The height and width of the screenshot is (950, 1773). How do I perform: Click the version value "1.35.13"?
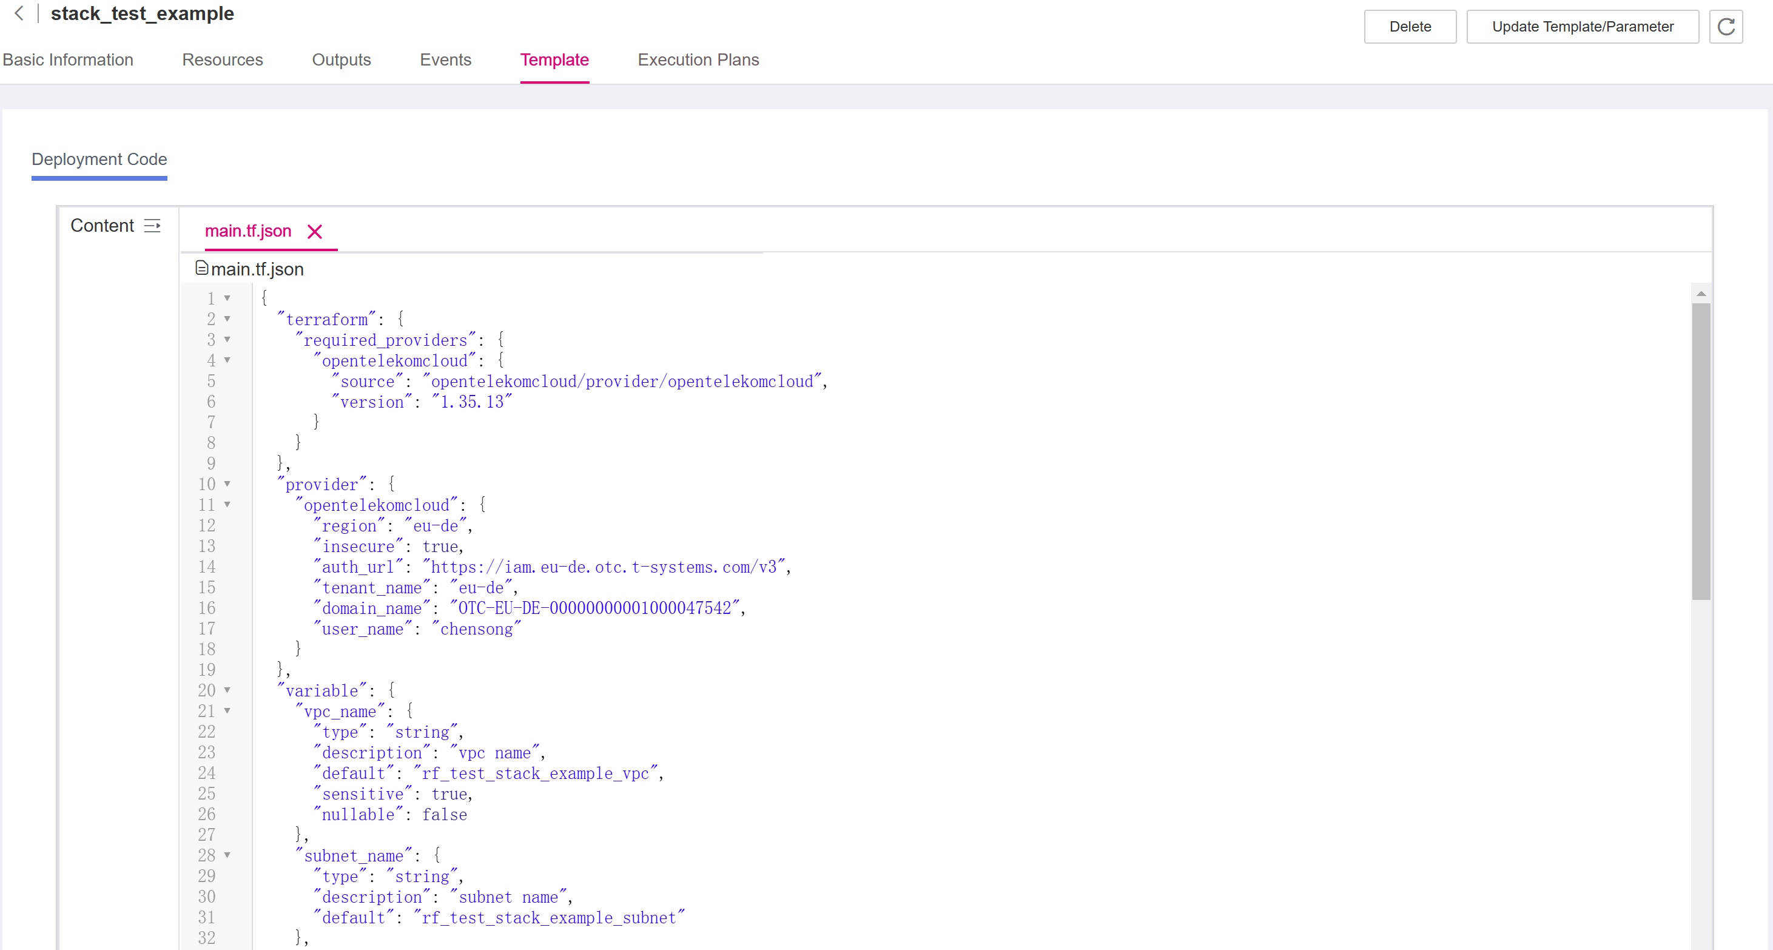[x=472, y=402]
